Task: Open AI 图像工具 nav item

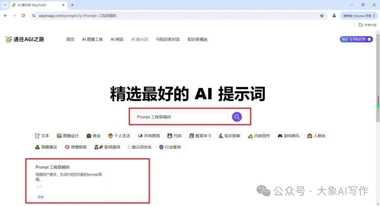Action: (x=92, y=39)
